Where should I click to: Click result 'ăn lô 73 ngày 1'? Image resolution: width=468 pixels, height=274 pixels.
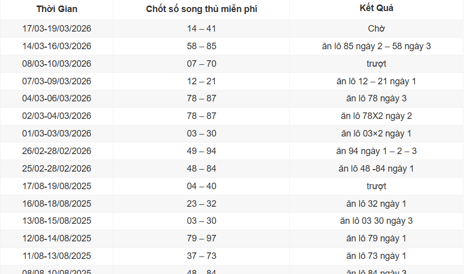376,256
